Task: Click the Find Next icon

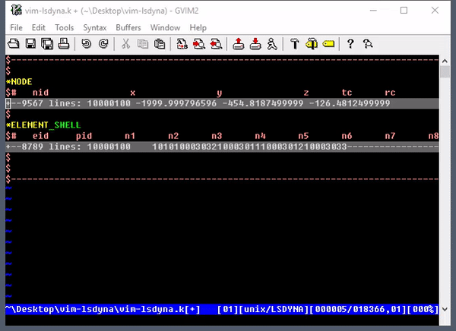Action: (199, 44)
